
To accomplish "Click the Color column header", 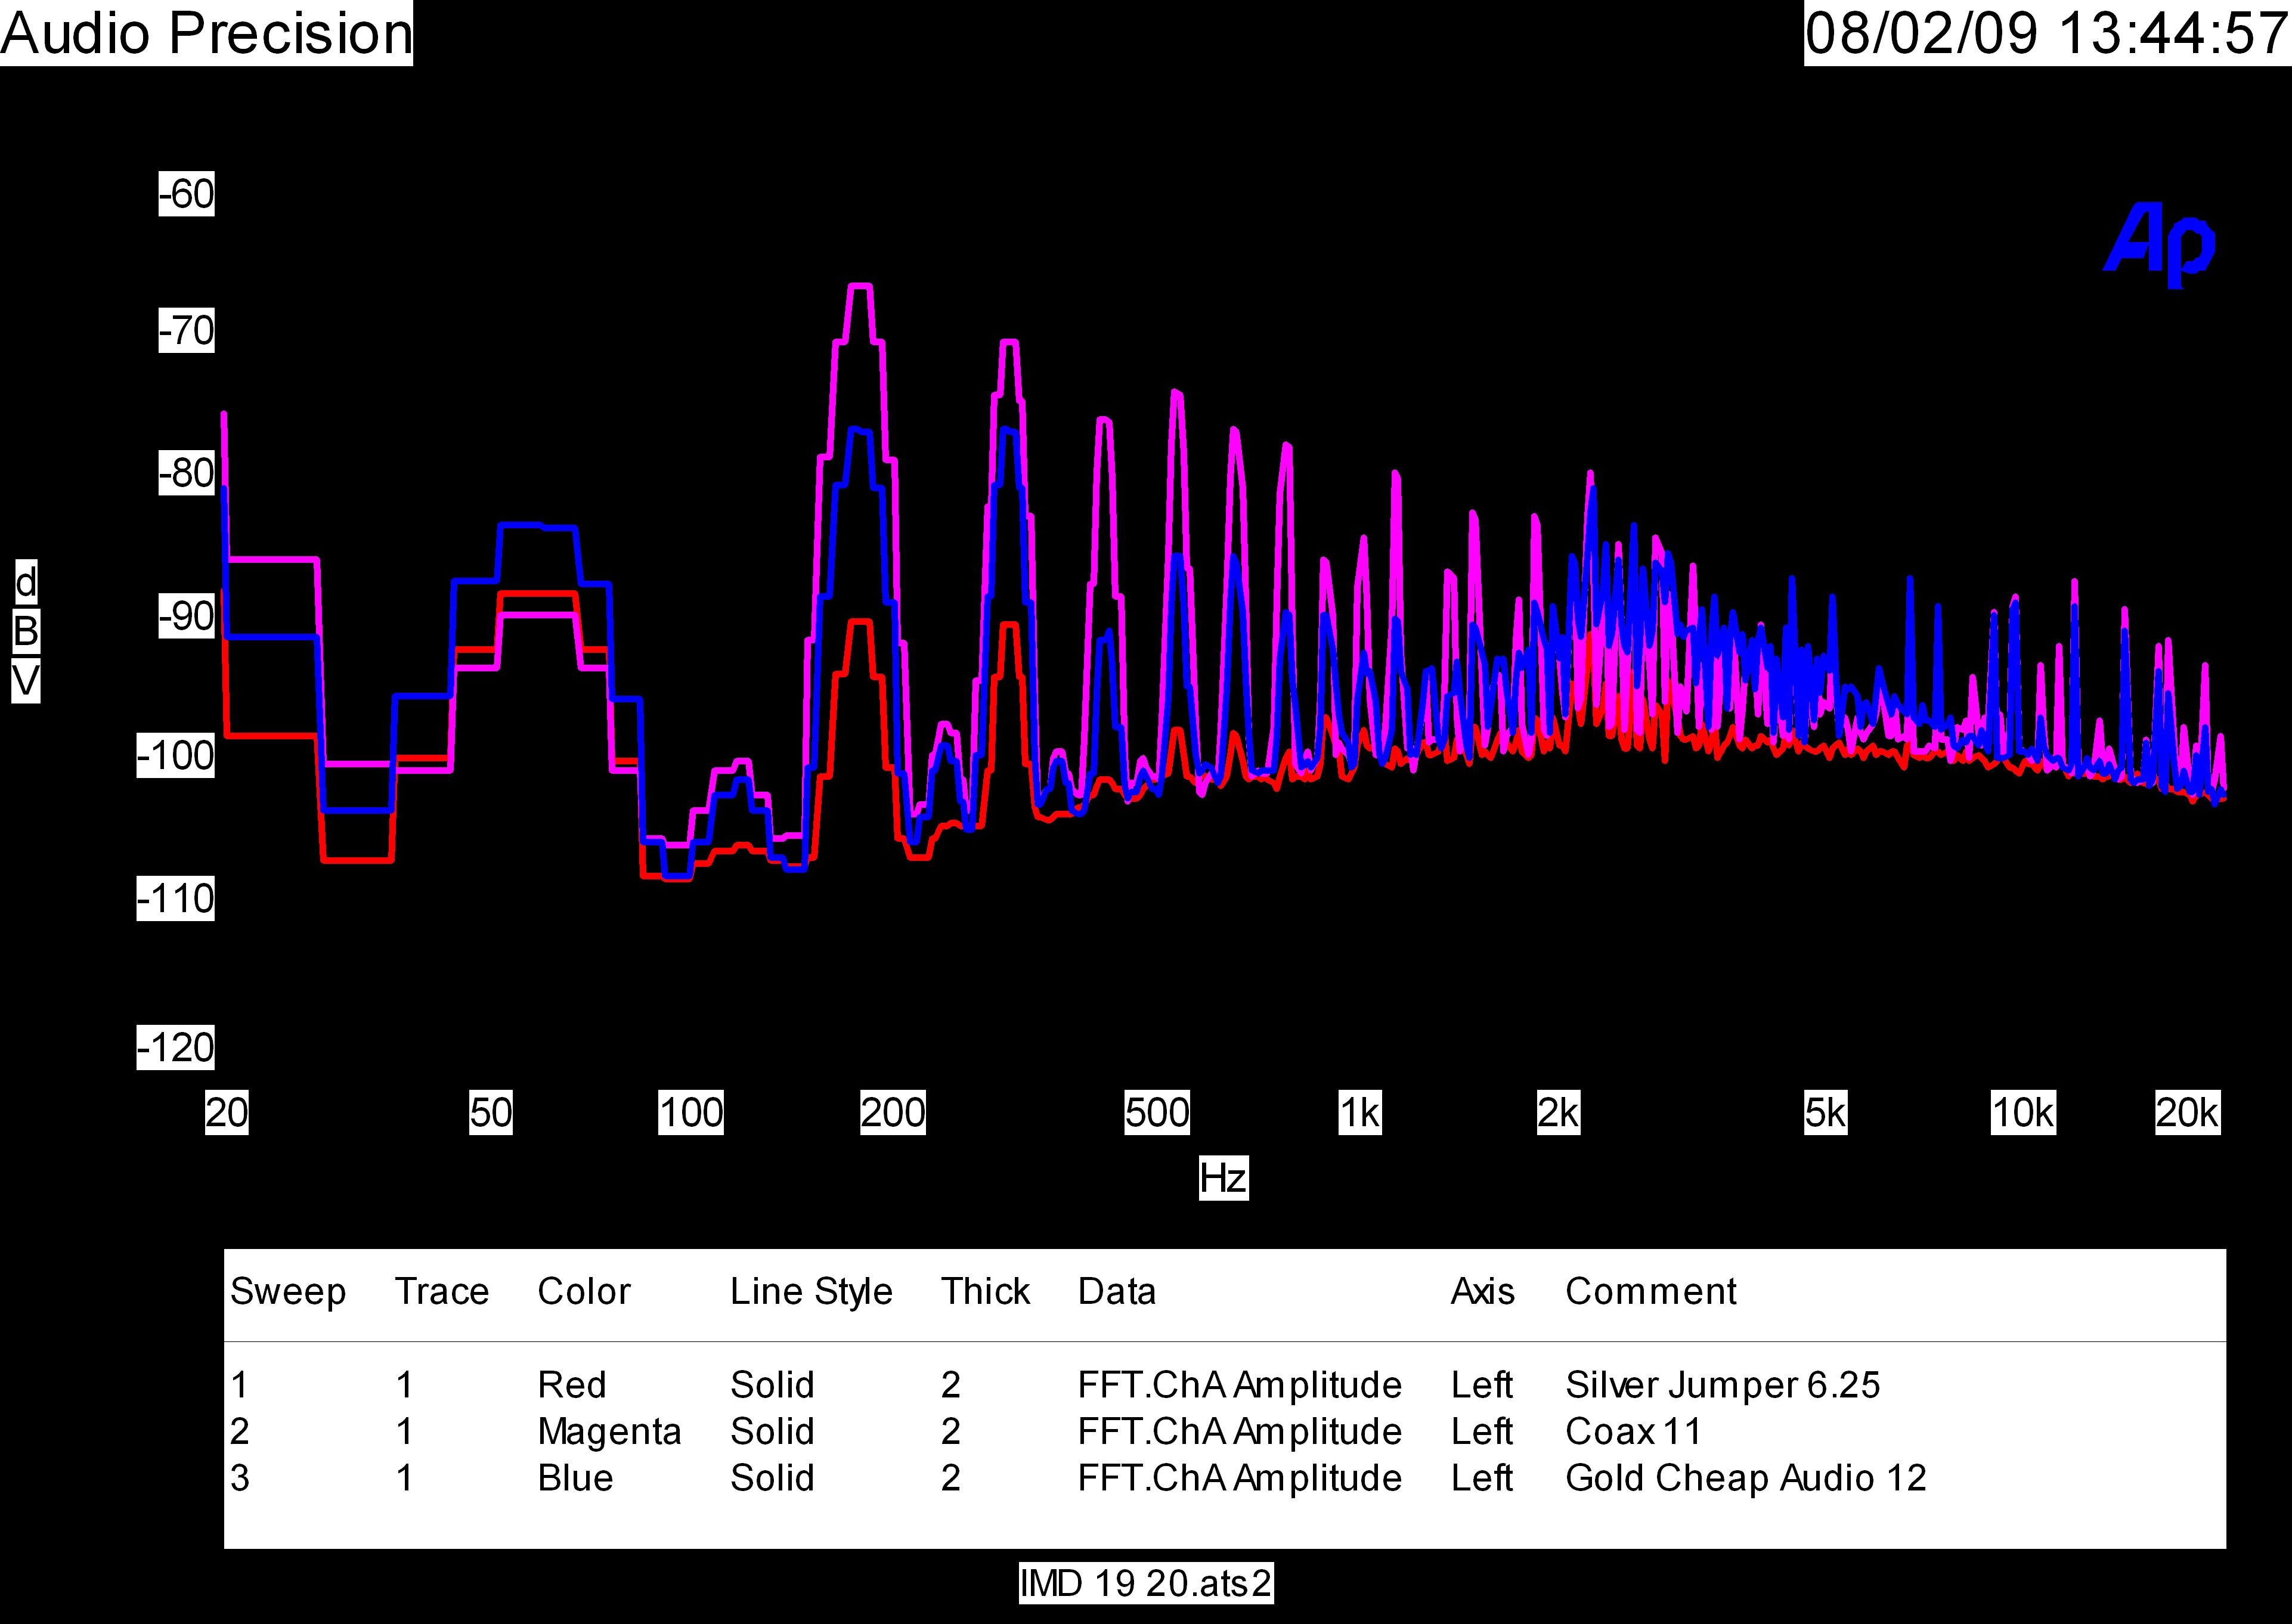I will 584,1292.
